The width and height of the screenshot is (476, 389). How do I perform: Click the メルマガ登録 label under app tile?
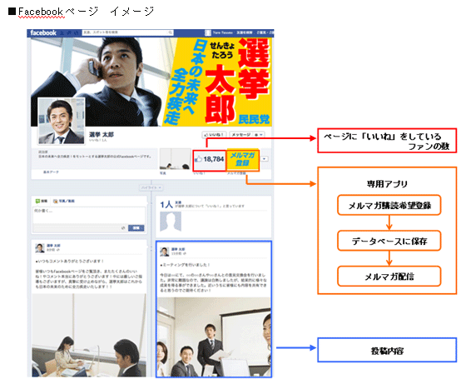[x=236, y=173]
